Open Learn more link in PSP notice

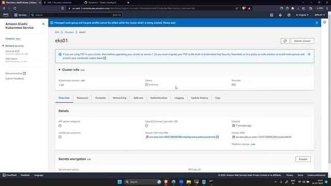[x=98, y=58]
